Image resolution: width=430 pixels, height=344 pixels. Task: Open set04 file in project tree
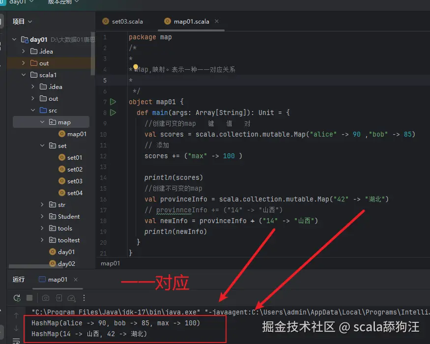(70, 193)
